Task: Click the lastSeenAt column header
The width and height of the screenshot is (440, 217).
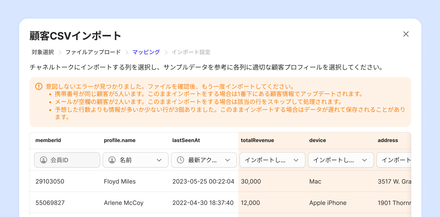Action: (186, 140)
